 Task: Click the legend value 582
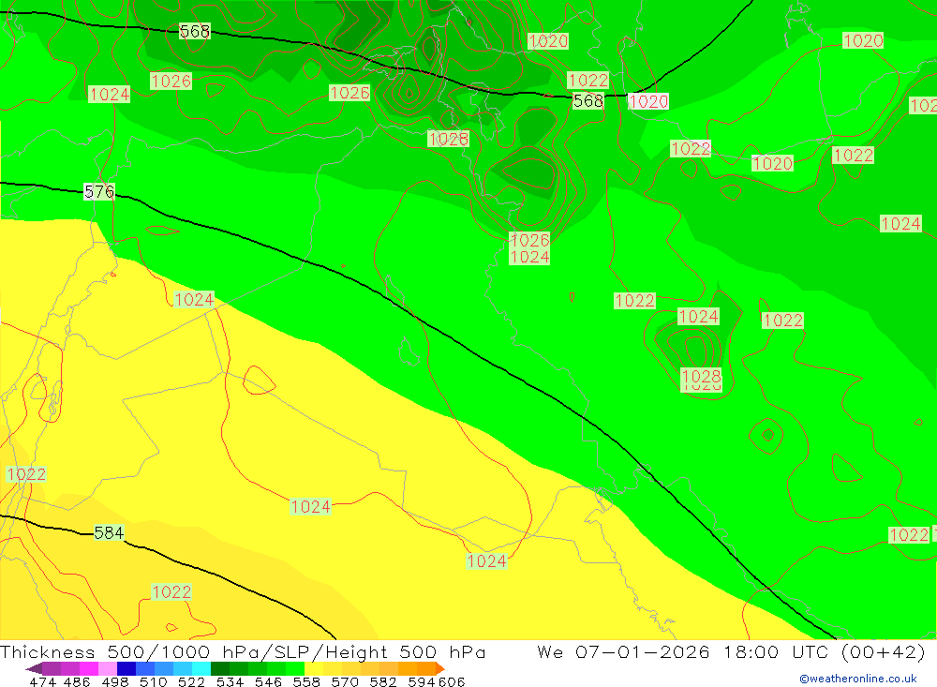pos(382,682)
